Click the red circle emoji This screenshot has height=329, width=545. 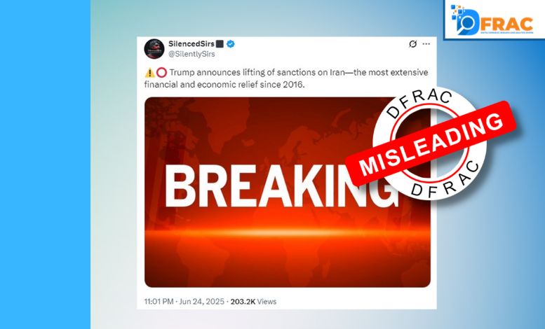point(161,73)
